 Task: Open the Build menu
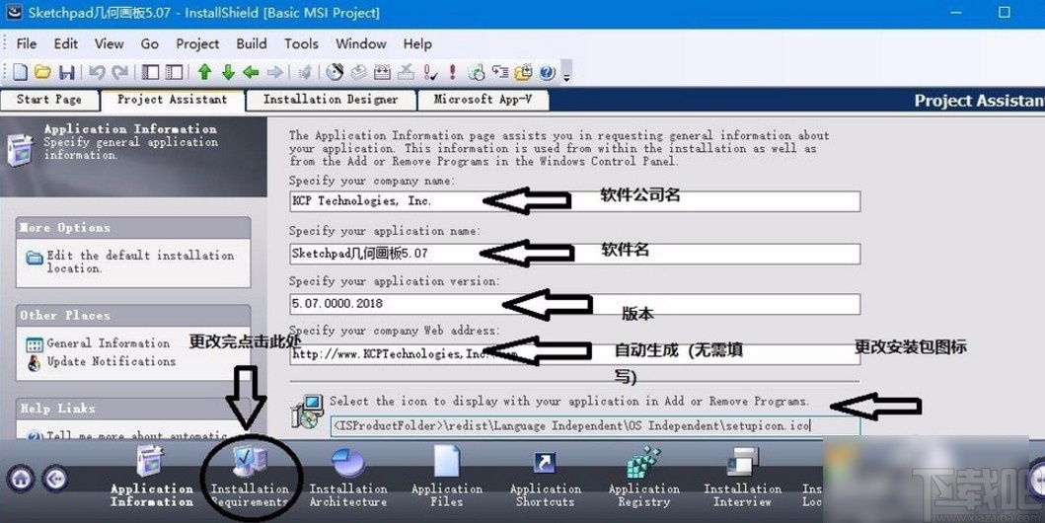pos(252,44)
